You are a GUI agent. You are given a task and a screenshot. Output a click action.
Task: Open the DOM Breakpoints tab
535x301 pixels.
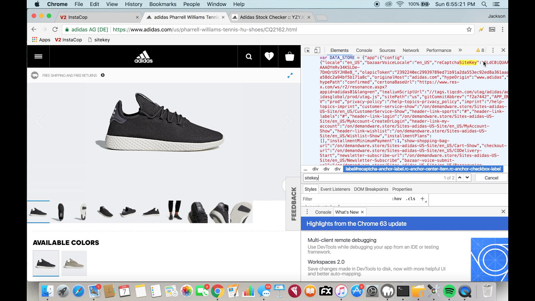pos(371,189)
